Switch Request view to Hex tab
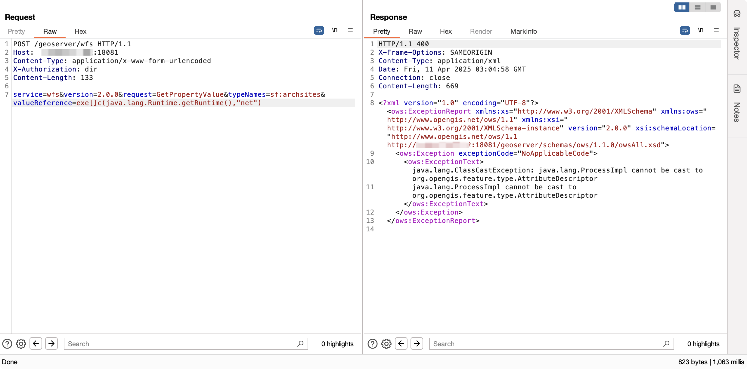The width and height of the screenshot is (747, 369). click(x=80, y=31)
